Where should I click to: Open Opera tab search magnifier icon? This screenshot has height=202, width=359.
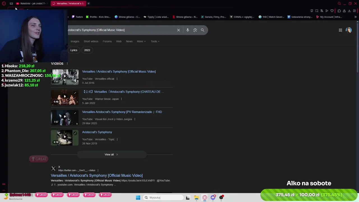(339, 3)
